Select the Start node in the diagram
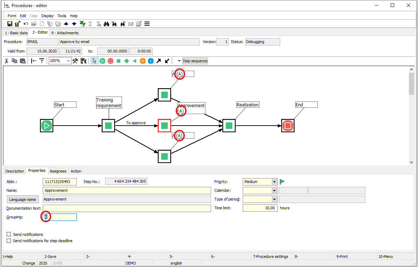Image resolution: width=418 pixels, height=267 pixels. [x=47, y=126]
